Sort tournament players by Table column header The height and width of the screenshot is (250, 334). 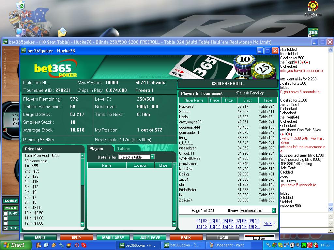(268, 100)
